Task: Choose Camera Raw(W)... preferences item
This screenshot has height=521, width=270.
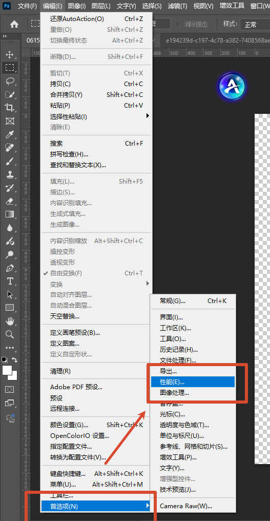Action: click(x=193, y=506)
